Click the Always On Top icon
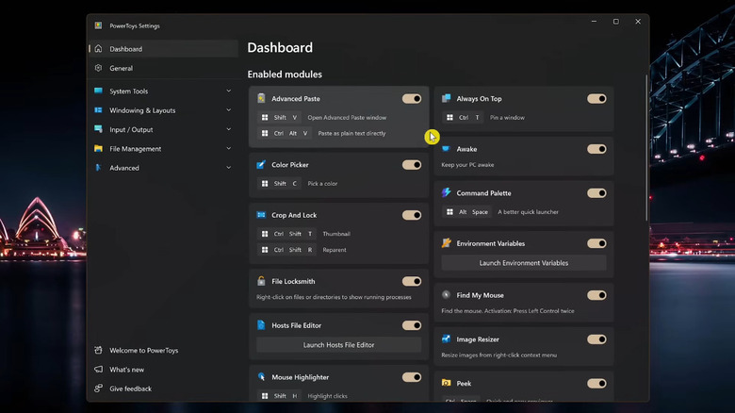Viewport: 735px width, 413px height. (446, 98)
